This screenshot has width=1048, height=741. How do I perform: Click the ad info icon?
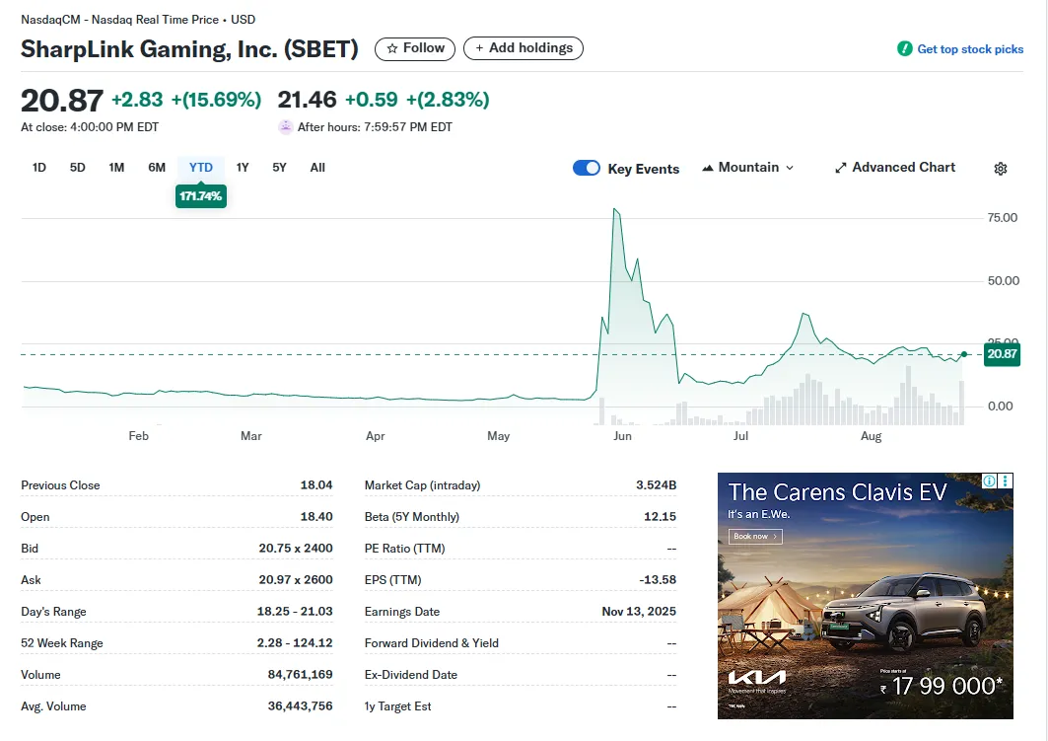[990, 481]
